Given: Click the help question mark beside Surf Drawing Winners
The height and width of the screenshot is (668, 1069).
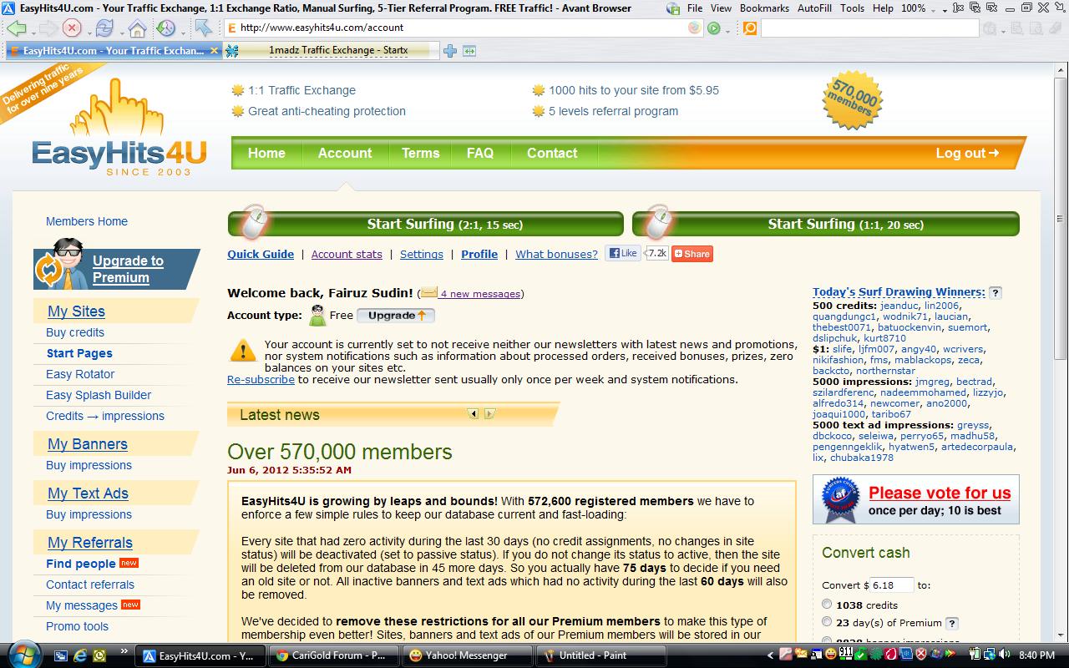Looking at the screenshot, I should [x=996, y=292].
